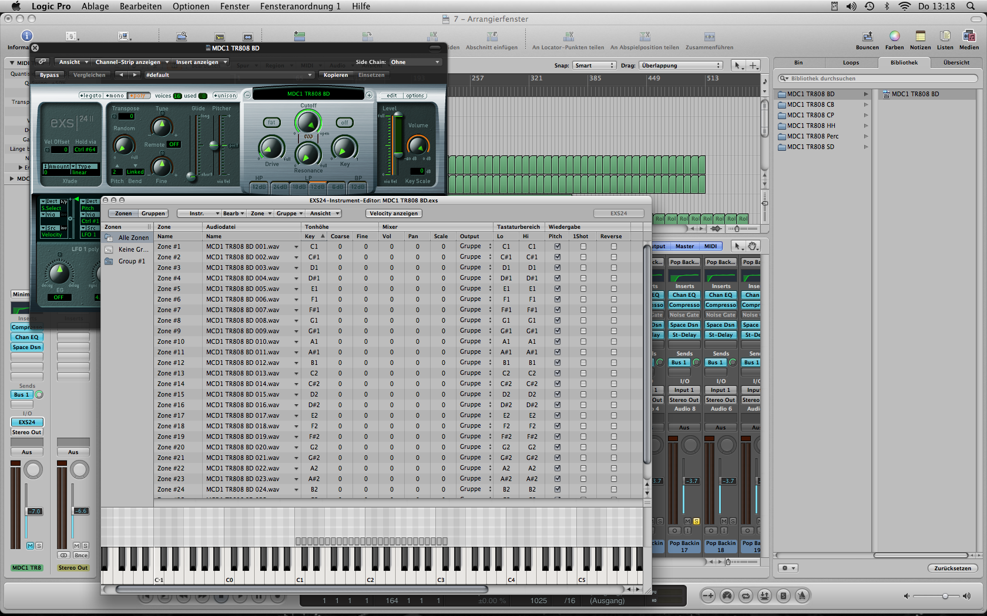Click the Wi-Fi icon in menu bar
987x616 pixels.
(x=905, y=6)
